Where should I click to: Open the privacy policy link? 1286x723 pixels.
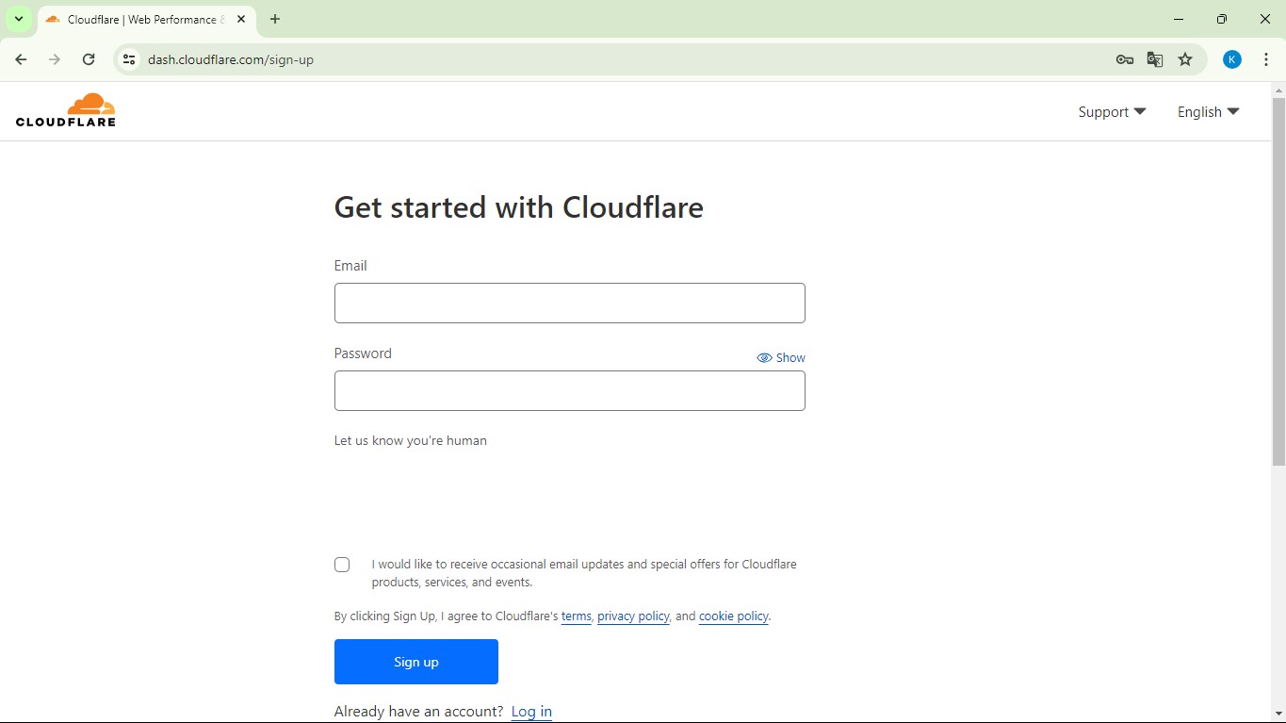coord(633,616)
